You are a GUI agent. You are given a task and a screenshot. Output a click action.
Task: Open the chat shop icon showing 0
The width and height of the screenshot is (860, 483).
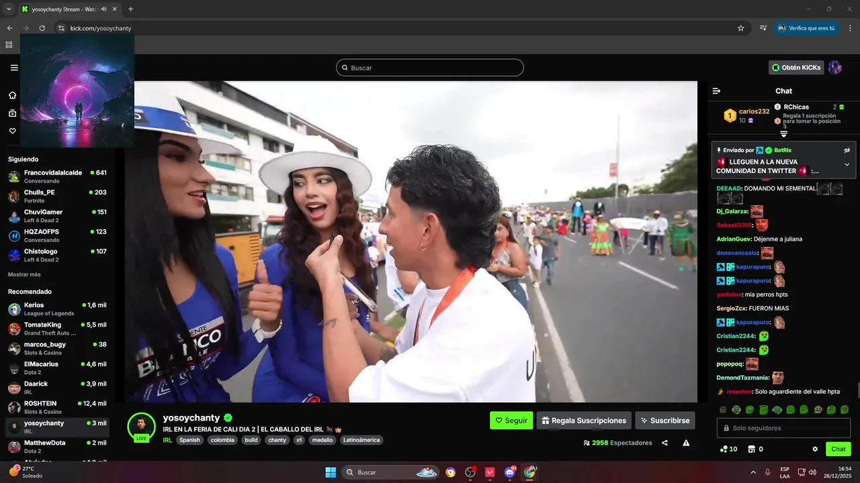pos(756,449)
